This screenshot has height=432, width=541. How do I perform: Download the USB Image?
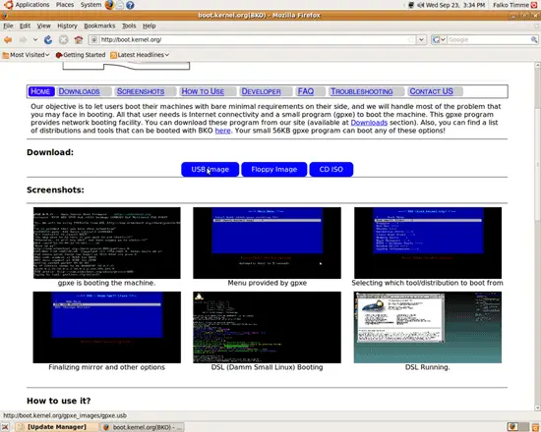pos(210,170)
